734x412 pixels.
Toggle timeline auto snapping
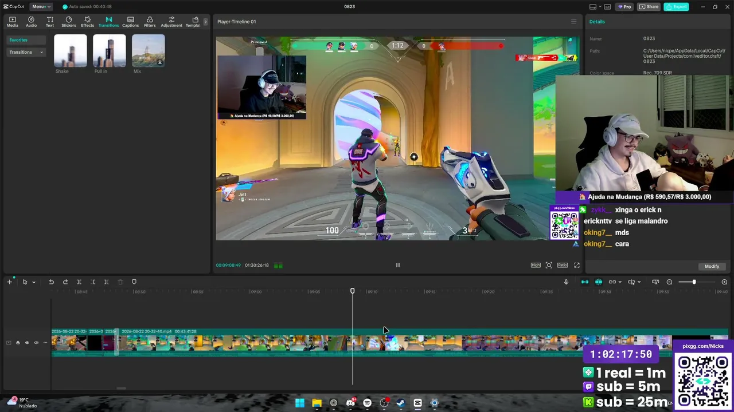(599, 282)
